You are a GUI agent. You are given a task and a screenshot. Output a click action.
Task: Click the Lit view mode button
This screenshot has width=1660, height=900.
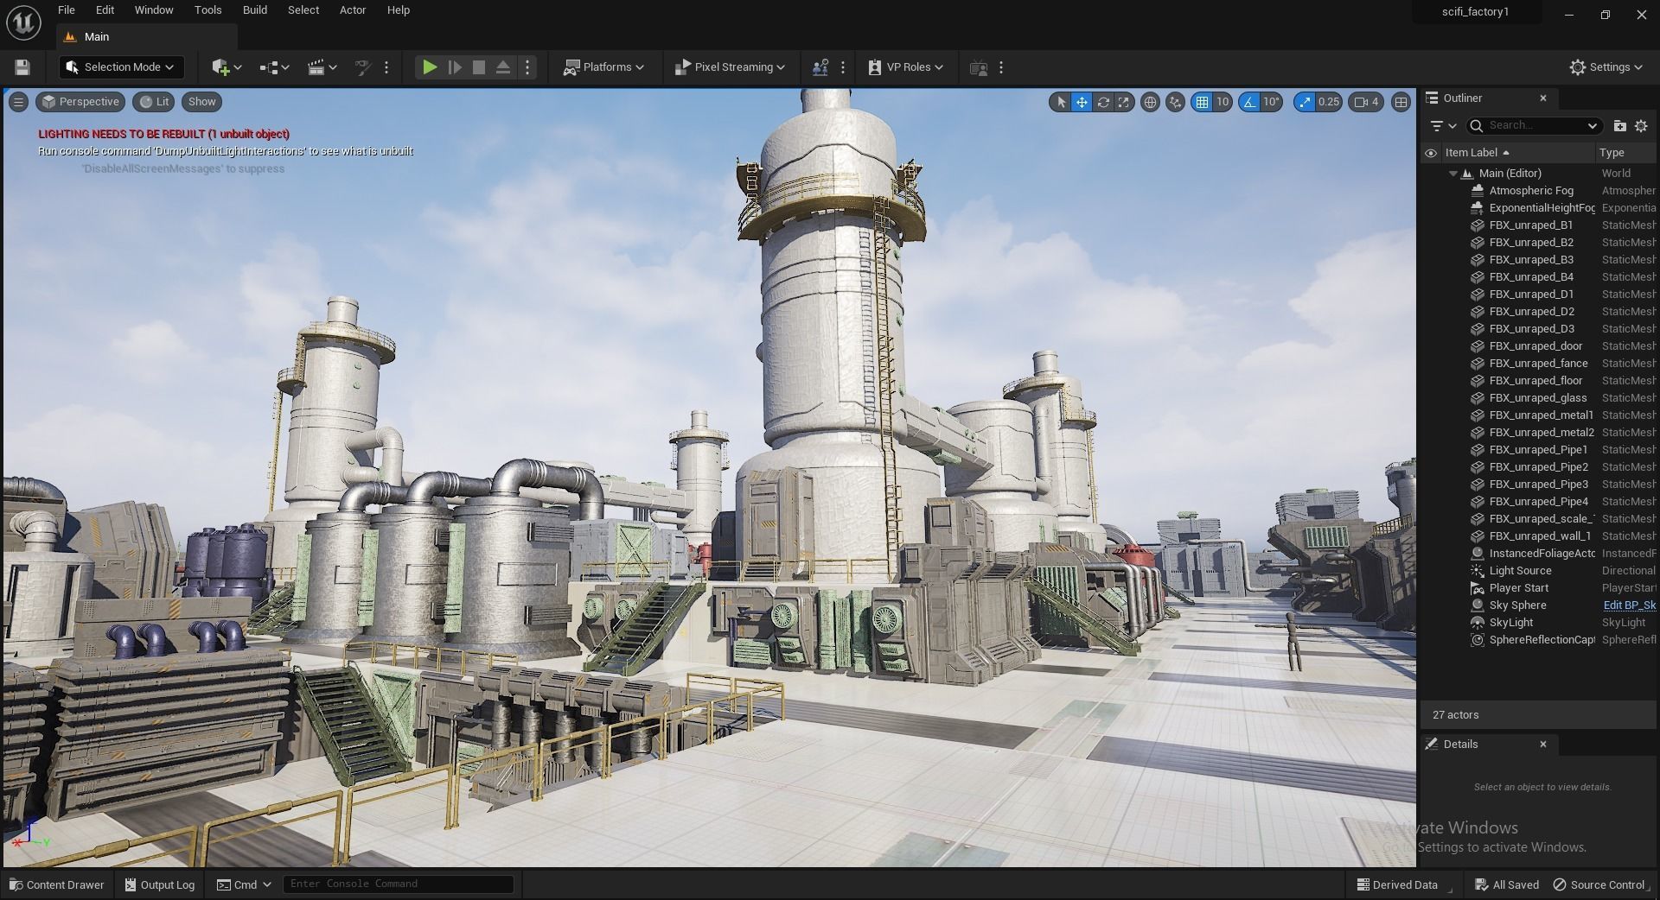[x=154, y=102]
